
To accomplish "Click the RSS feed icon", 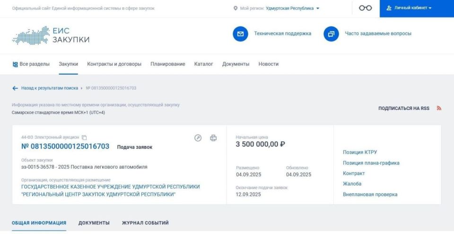I will click(x=439, y=108).
